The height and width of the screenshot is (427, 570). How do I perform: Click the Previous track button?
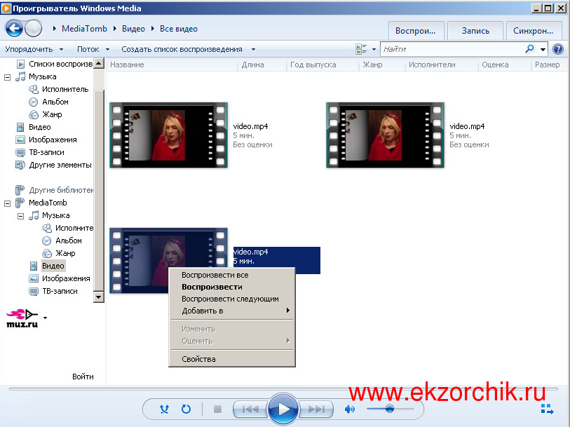point(250,409)
